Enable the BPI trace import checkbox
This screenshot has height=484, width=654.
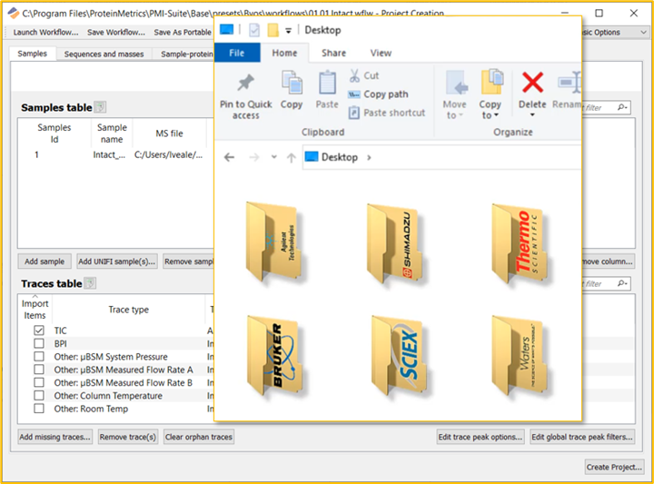(x=39, y=344)
